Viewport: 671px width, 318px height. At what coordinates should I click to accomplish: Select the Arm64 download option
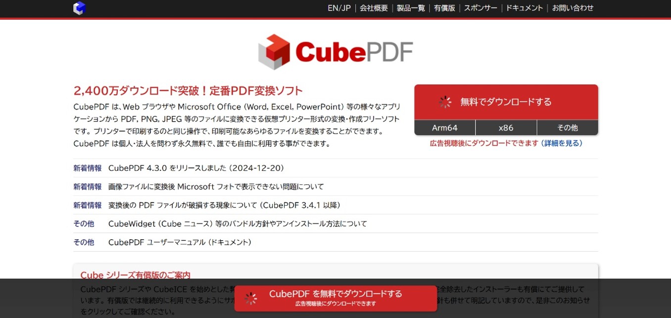coord(444,127)
